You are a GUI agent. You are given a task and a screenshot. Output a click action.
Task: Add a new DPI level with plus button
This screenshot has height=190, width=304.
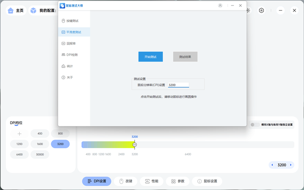tap(19, 134)
